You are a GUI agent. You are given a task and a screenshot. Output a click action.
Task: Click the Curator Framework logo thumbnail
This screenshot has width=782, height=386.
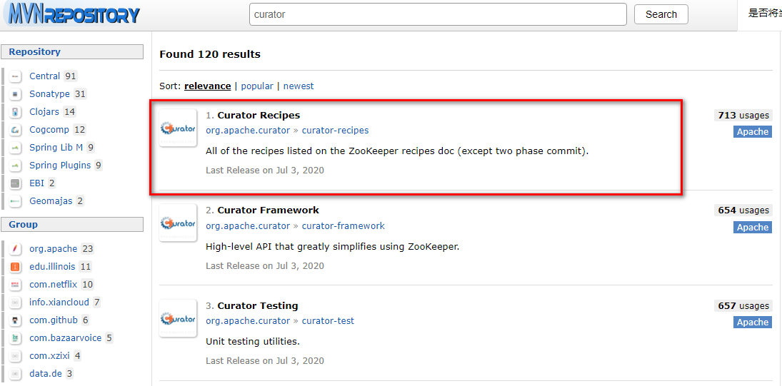(x=178, y=223)
